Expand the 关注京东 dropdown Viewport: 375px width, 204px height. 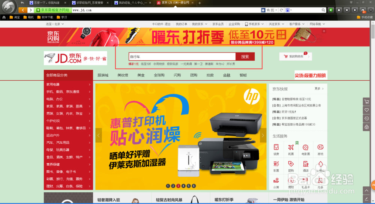pyautogui.click(x=276, y=24)
